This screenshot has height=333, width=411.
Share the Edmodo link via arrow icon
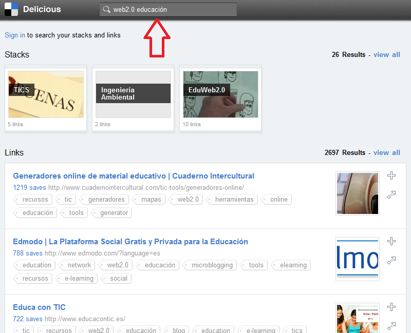point(391,260)
